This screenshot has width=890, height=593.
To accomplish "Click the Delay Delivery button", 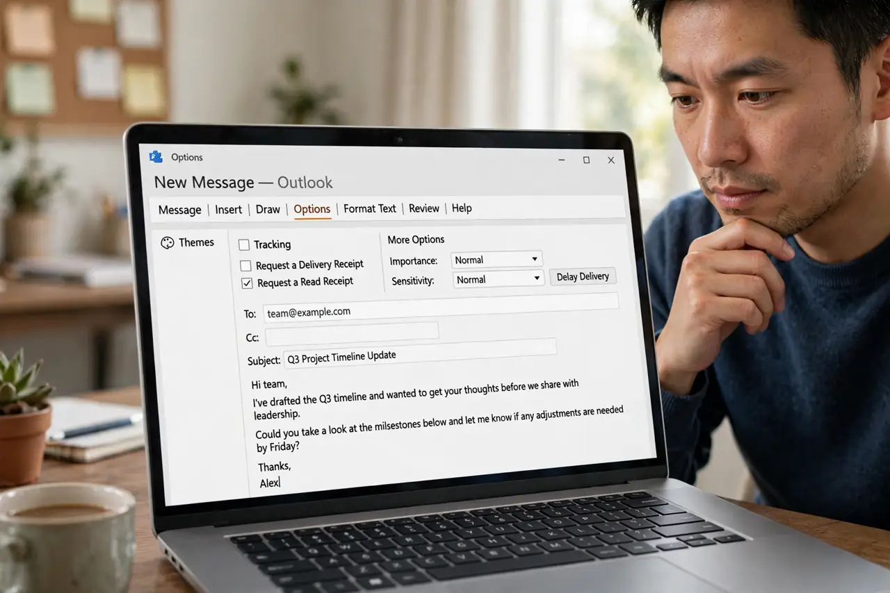I will tap(583, 276).
